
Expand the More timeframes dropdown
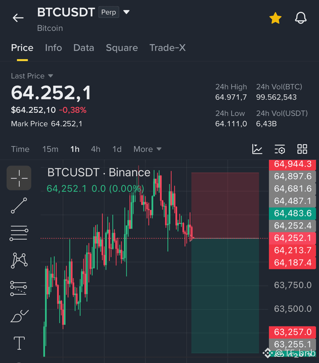tap(147, 149)
